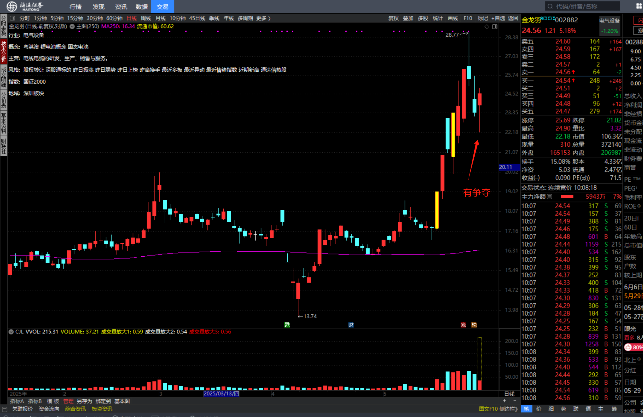The height and width of the screenshot is (417, 643).
Task: Open the 分时走势 side tab
Action: 3,26
